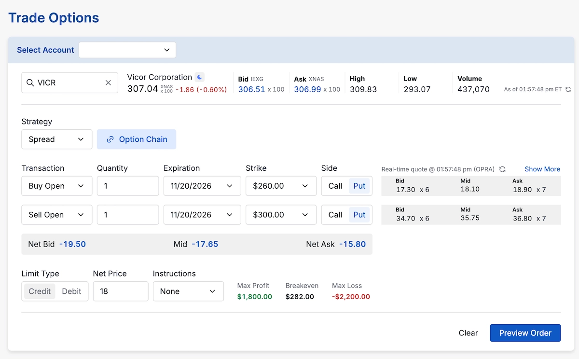Click the Breakeven $282.00 value
The width and height of the screenshot is (579, 359).
(x=300, y=297)
